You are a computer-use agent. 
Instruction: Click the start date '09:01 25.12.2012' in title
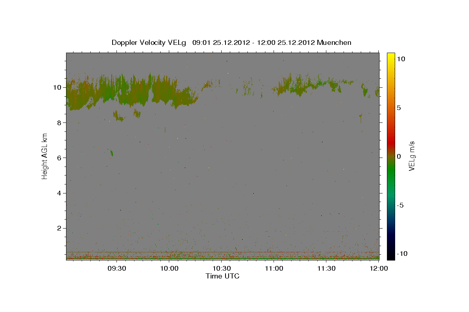[221, 43]
